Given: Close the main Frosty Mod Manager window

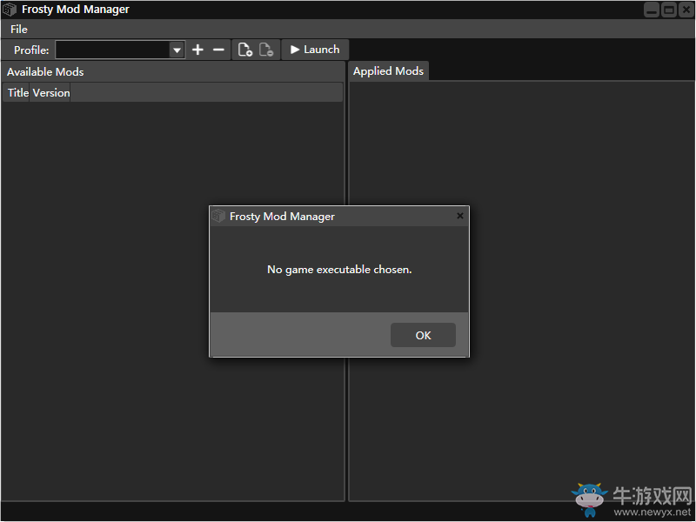Looking at the screenshot, I should [686, 10].
